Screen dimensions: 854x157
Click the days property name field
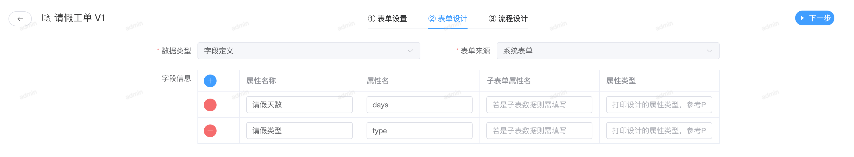(x=419, y=105)
